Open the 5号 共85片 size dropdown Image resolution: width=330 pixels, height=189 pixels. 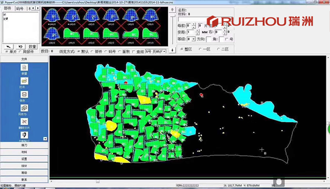(165, 52)
